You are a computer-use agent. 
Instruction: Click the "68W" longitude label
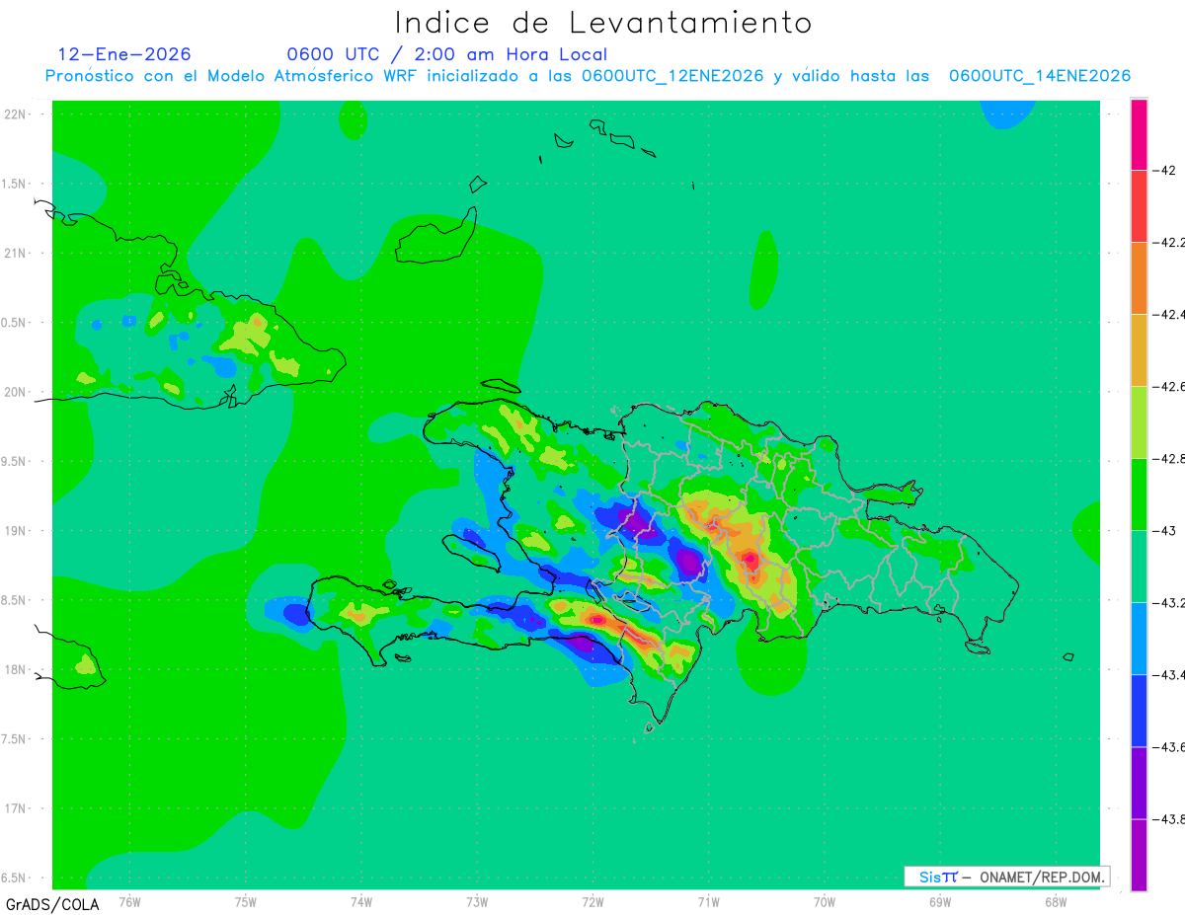(1056, 901)
